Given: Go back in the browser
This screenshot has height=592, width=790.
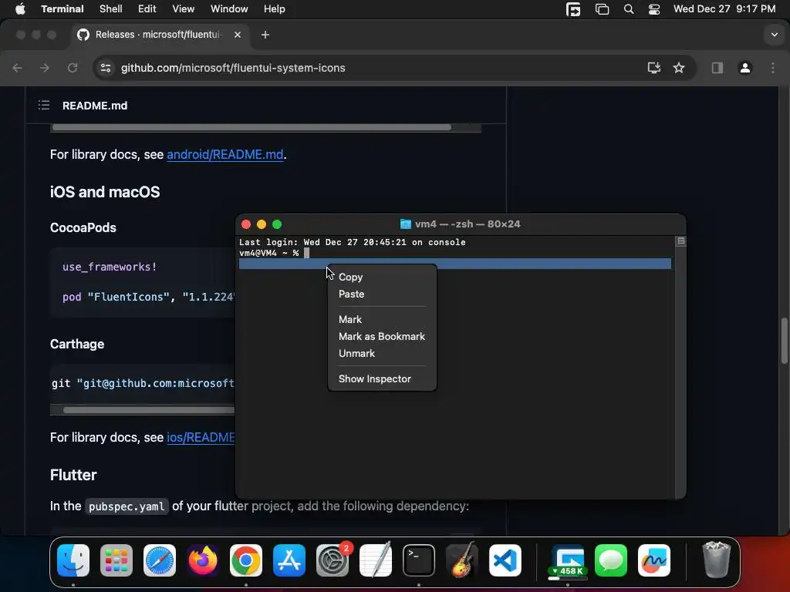Looking at the screenshot, I should [x=17, y=68].
